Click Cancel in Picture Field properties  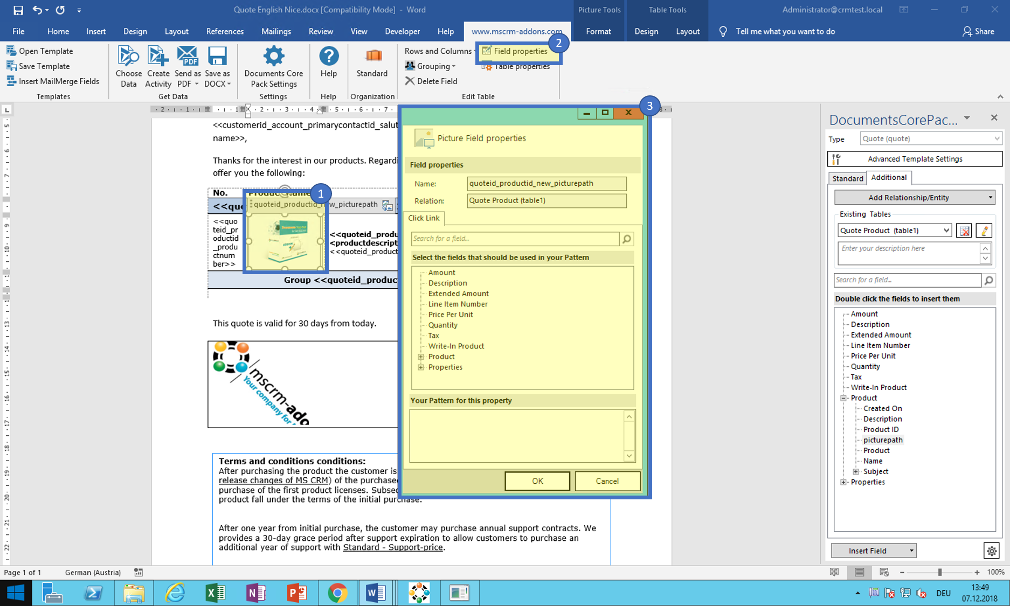point(607,481)
